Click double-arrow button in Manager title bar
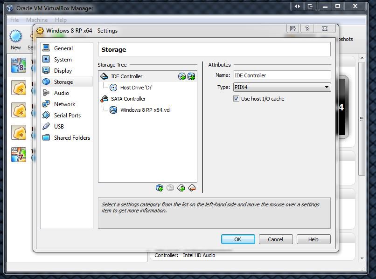Screen dimensions: 376x279 click(297, 6)
